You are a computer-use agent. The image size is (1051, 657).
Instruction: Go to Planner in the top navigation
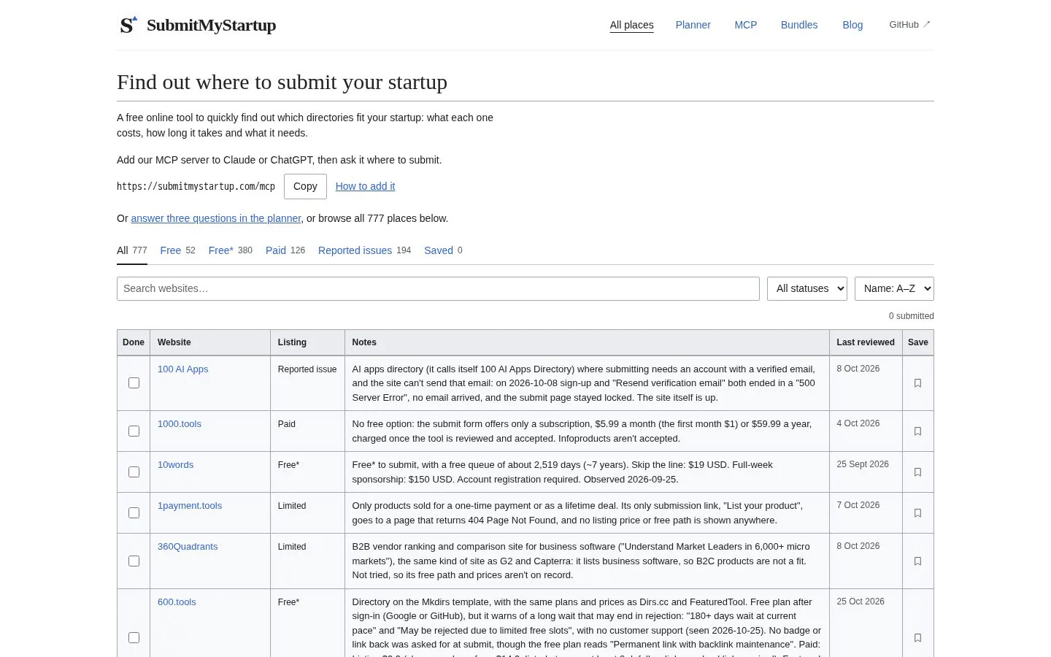693,25
